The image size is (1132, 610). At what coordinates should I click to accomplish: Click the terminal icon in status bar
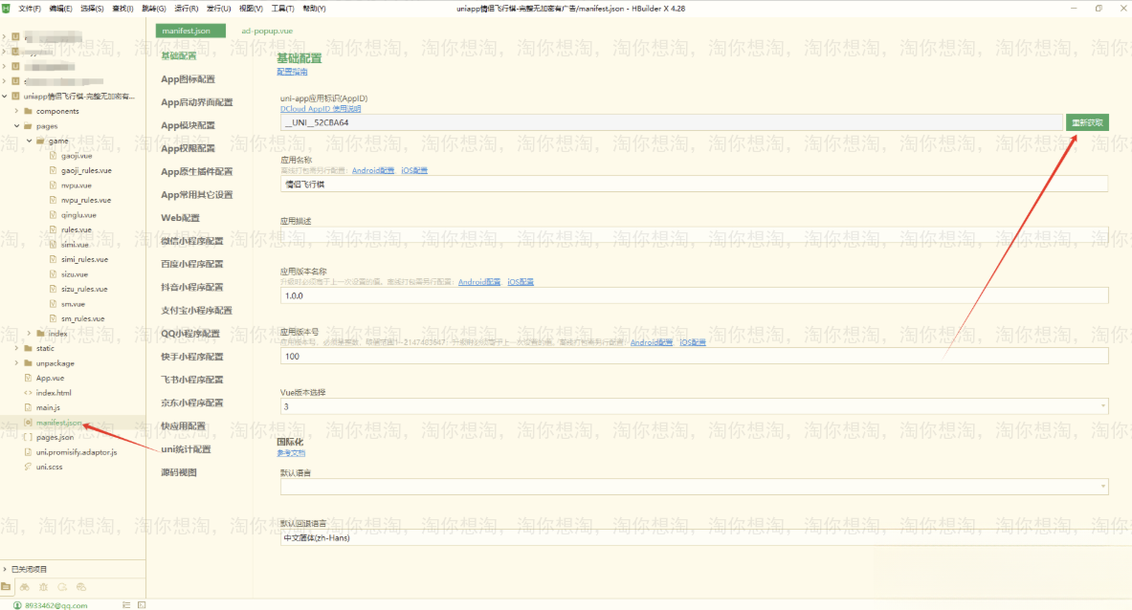[x=144, y=604]
